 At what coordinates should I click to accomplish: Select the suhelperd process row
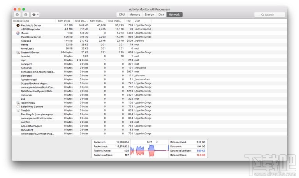[x=149, y=64]
